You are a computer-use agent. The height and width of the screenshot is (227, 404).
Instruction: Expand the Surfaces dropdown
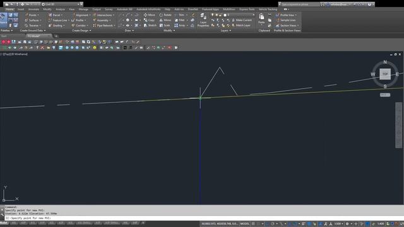[33, 20]
